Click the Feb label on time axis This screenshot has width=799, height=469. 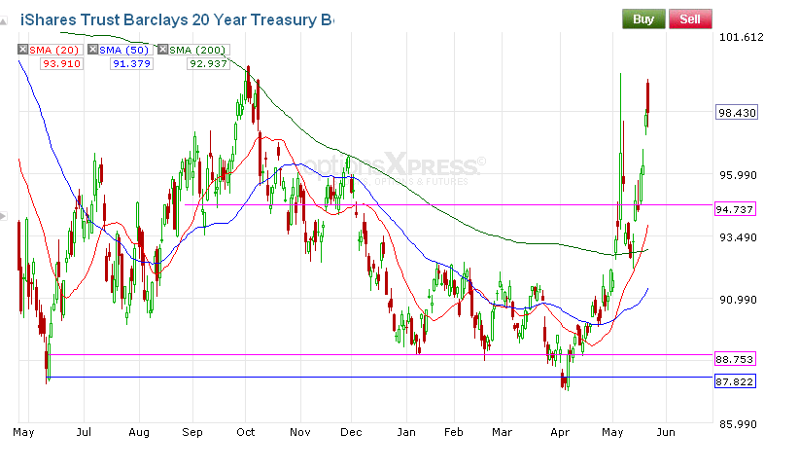tap(454, 432)
